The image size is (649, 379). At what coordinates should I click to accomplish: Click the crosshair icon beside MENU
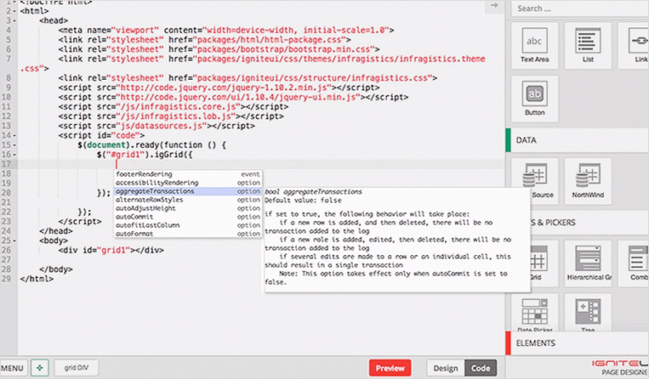[x=37, y=368]
